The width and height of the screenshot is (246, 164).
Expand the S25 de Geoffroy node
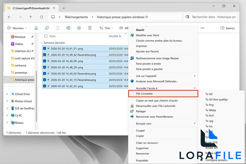[7, 108]
